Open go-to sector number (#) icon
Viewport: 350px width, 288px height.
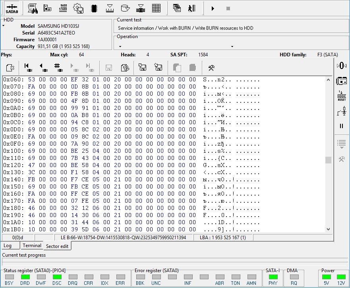[58, 67]
